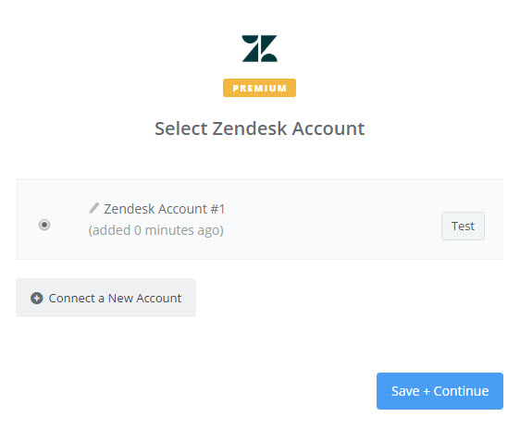Click the Save + Continue button
520x441 pixels.
tap(440, 391)
